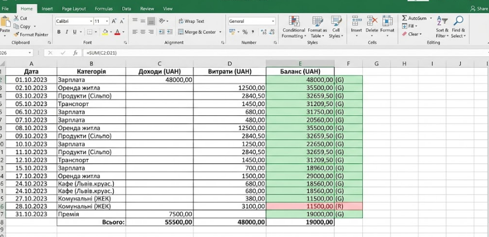Click the Cut icon in Clipboard
Image resolution: width=489 pixels, height=237 pixels.
click(16, 18)
